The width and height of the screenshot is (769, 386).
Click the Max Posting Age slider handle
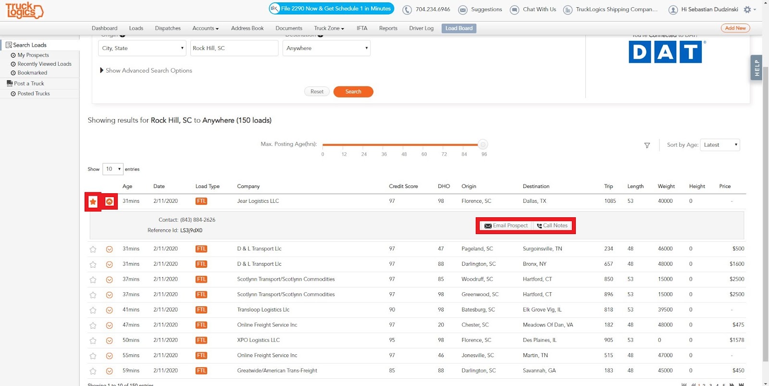click(483, 145)
